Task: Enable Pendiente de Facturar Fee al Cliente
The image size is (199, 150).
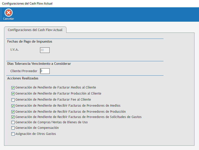Action: (13, 100)
